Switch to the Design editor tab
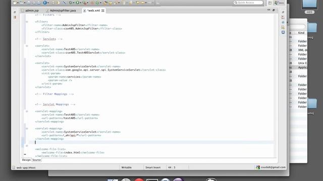Screen dimensions: 323x181 pyautogui.click(x=26, y=160)
